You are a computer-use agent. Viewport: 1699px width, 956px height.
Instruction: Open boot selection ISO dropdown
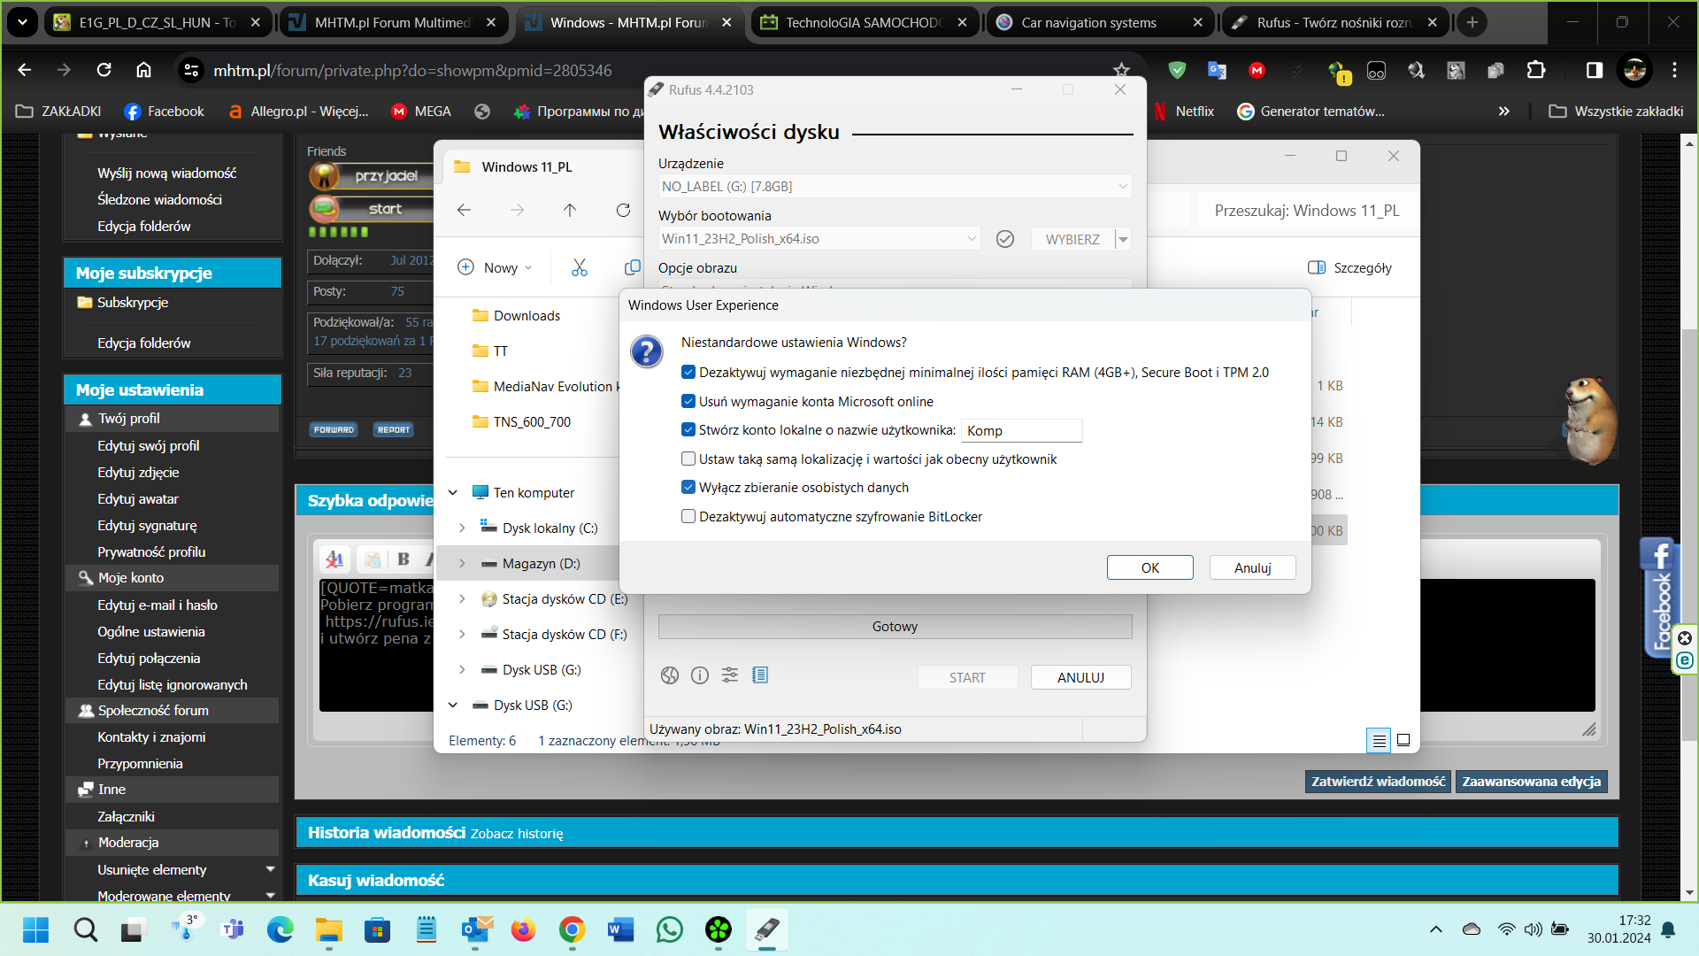(x=819, y=239)
